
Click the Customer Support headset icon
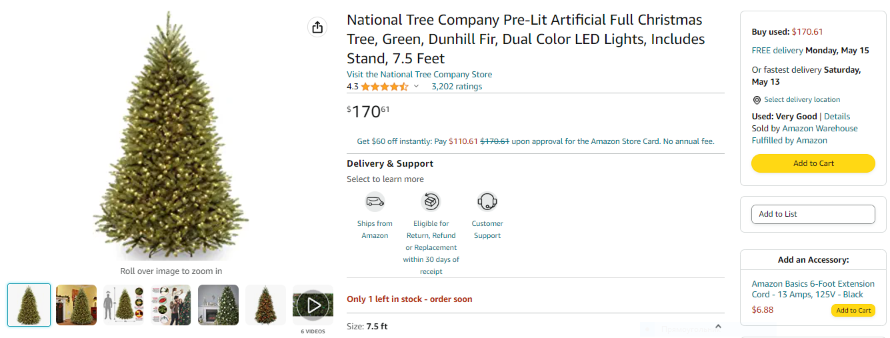(x=487, y=201)
